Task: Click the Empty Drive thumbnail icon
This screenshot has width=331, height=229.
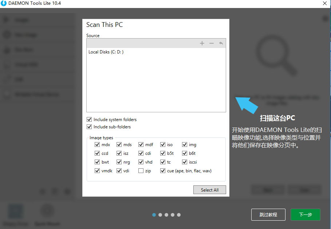Action: (15, 211)
